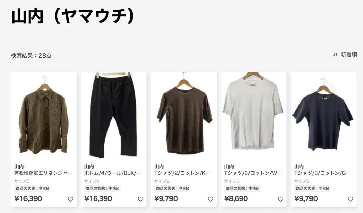This screenshot has height=213, width=363.
Task: Open the dark gray T-shirt photo
Action: tap(324, 115)
